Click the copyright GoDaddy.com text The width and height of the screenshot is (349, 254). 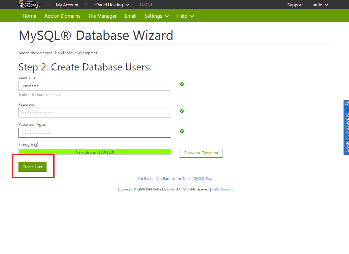click(164, 189)
